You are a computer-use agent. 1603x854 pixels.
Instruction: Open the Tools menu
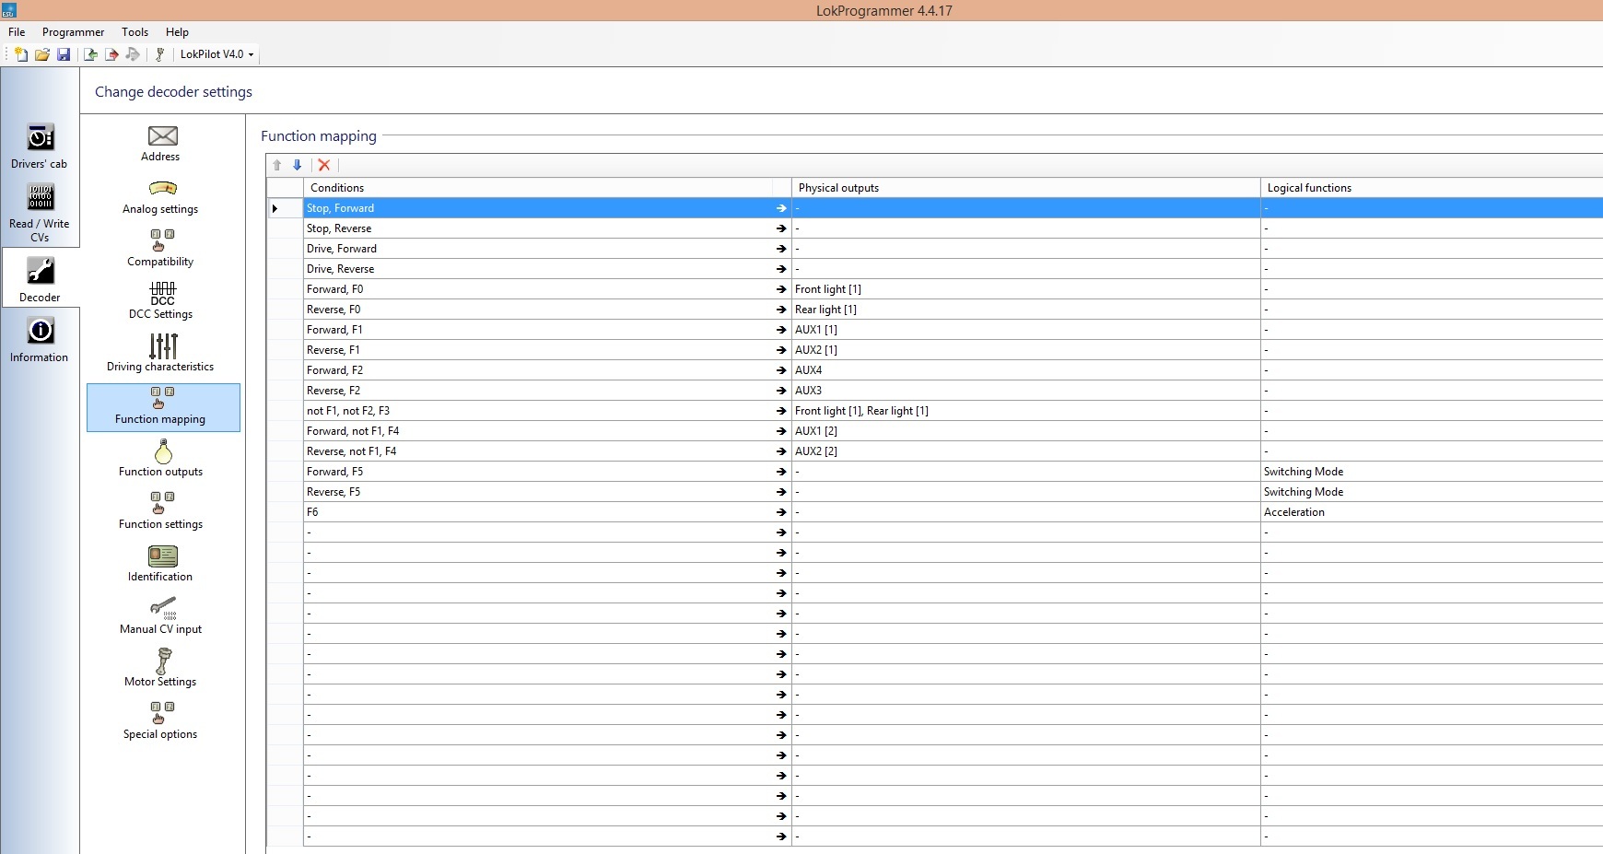135,31
